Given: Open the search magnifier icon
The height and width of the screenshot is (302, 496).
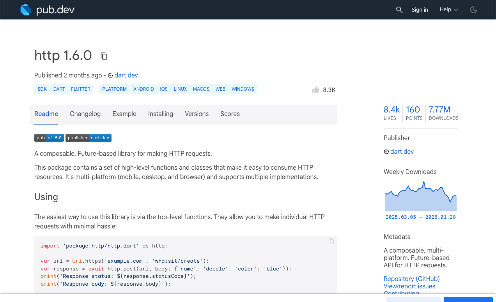Looking at the screenshot, I should point(399,10).
